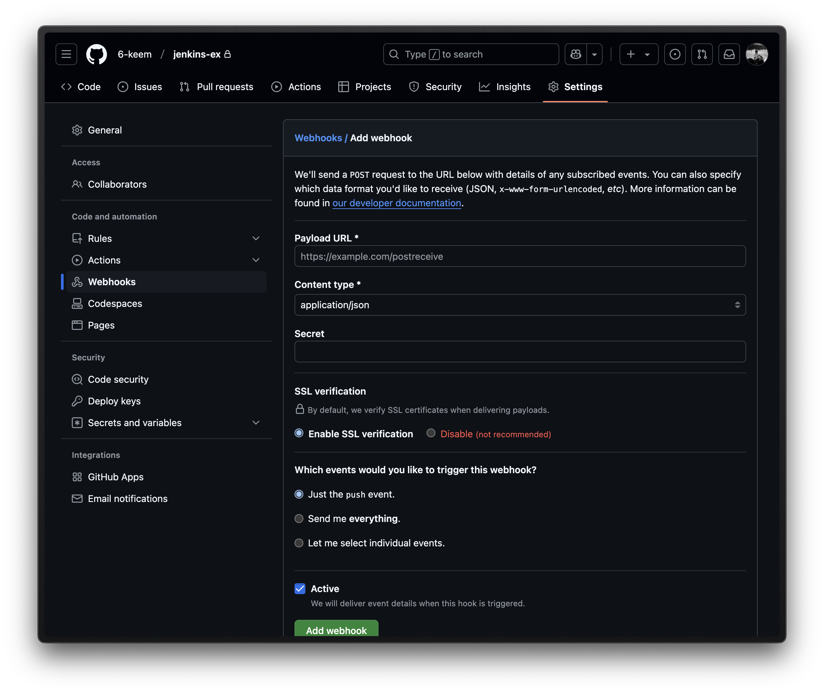Open our developer documentation link

(396, 203)
